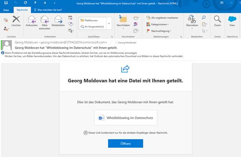Open the QuickSteps dialog launcher
This screenshot has height=157, width=241.
click(x=112, y=37)
